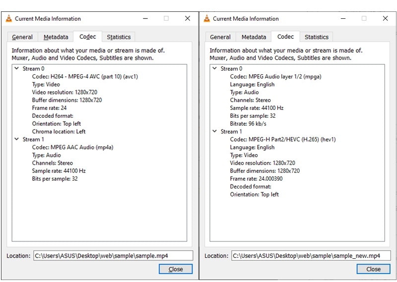Select 'Type: Audio' row in sample_new.mp4 window

click(244, 92)
